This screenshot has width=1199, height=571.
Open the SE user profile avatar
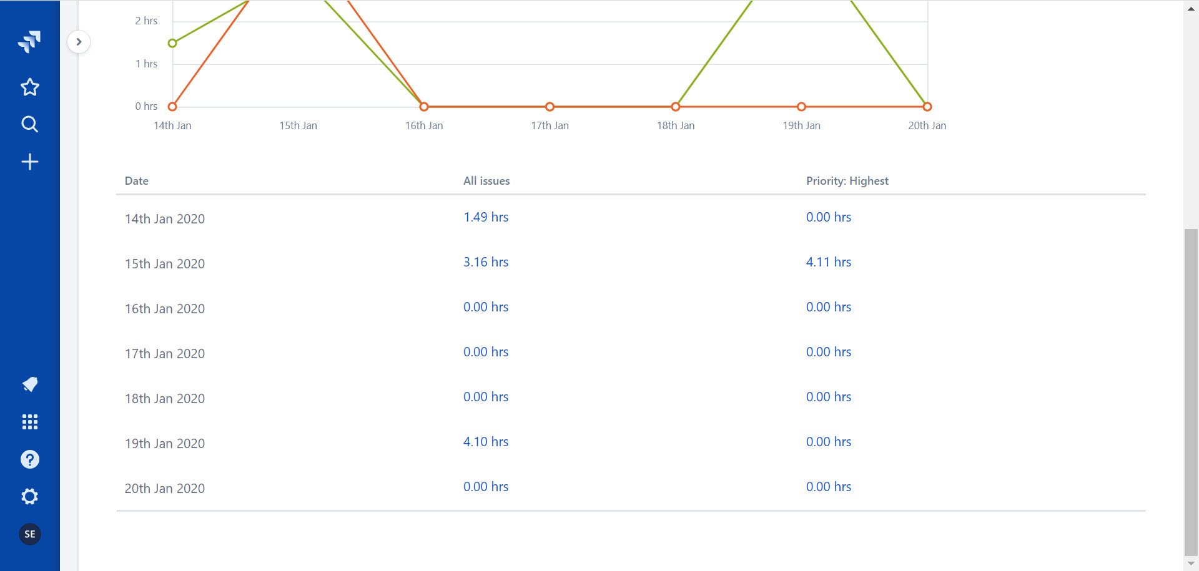point(29,534)
